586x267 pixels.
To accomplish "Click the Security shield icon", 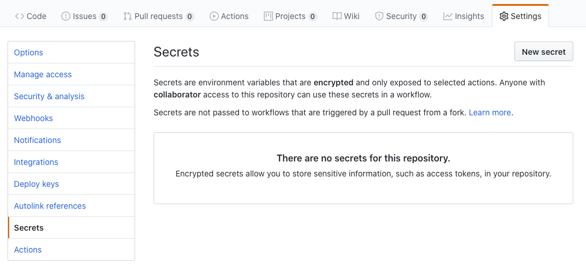I will point(379,16).
